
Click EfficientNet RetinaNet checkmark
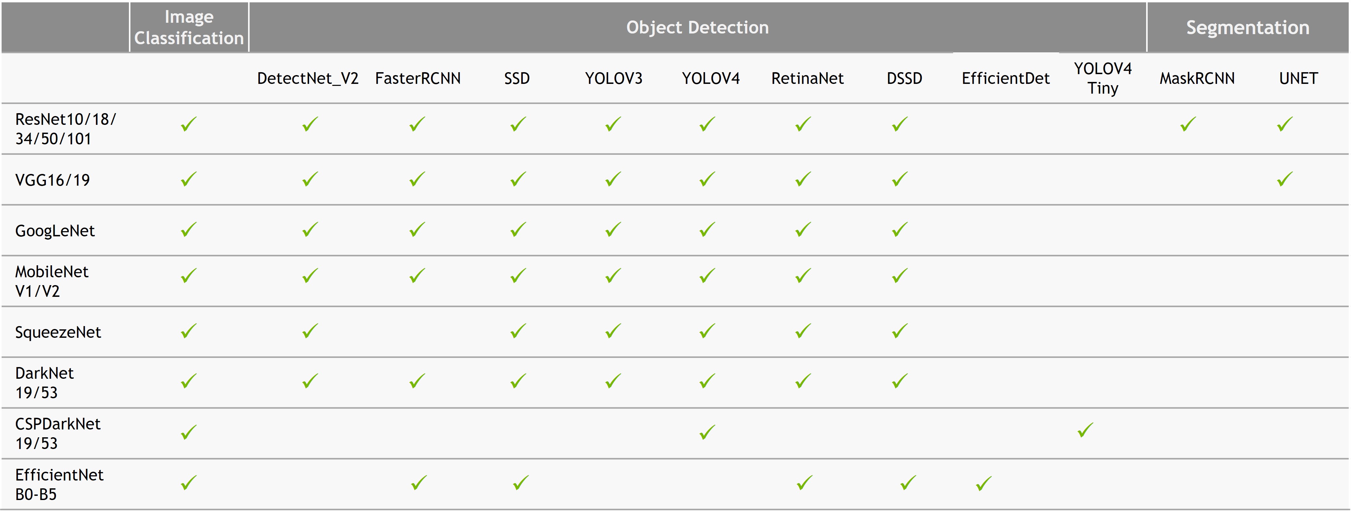(804, 482)
